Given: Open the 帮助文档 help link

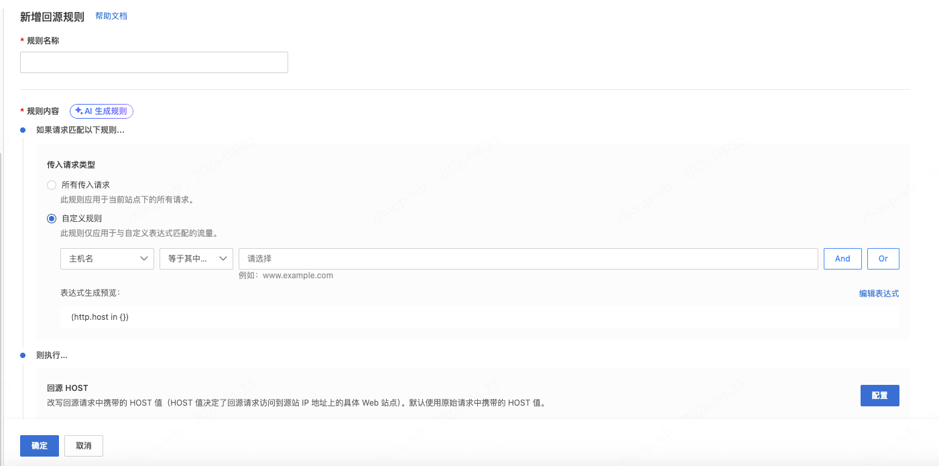Looking at the screenshot, I should (x=111, y=16).
